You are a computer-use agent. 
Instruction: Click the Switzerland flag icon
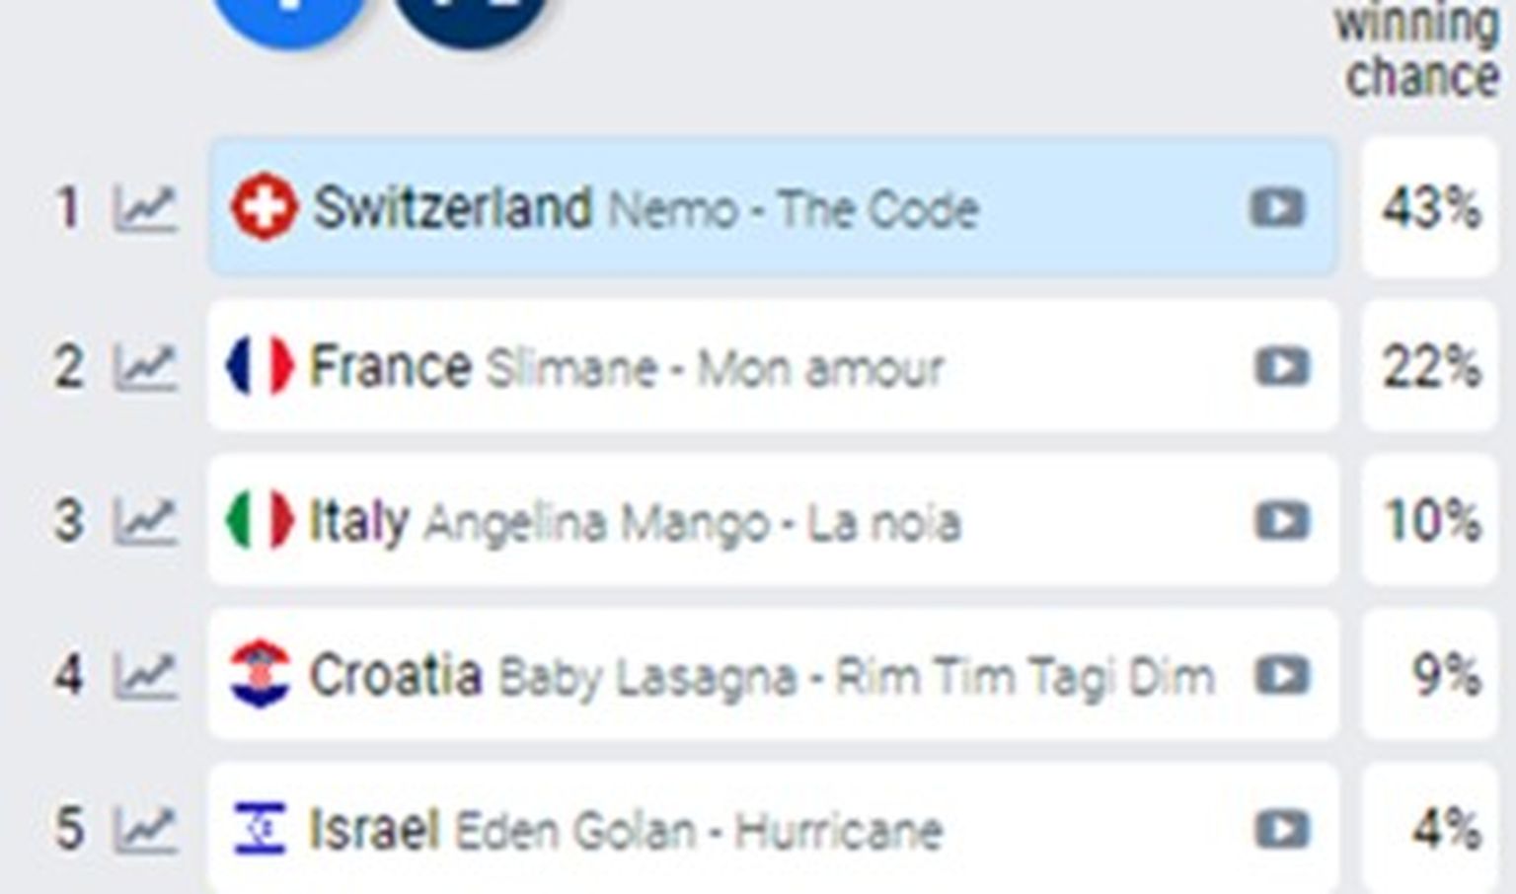point(263,208)
